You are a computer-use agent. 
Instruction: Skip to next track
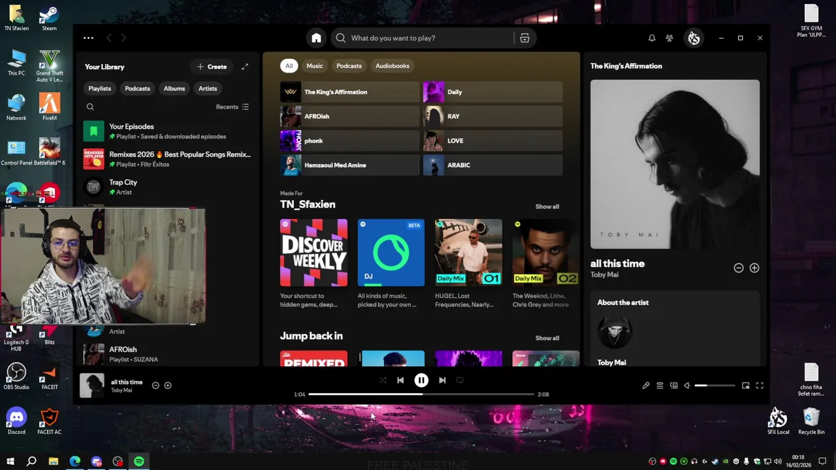(x=442, y=381)
